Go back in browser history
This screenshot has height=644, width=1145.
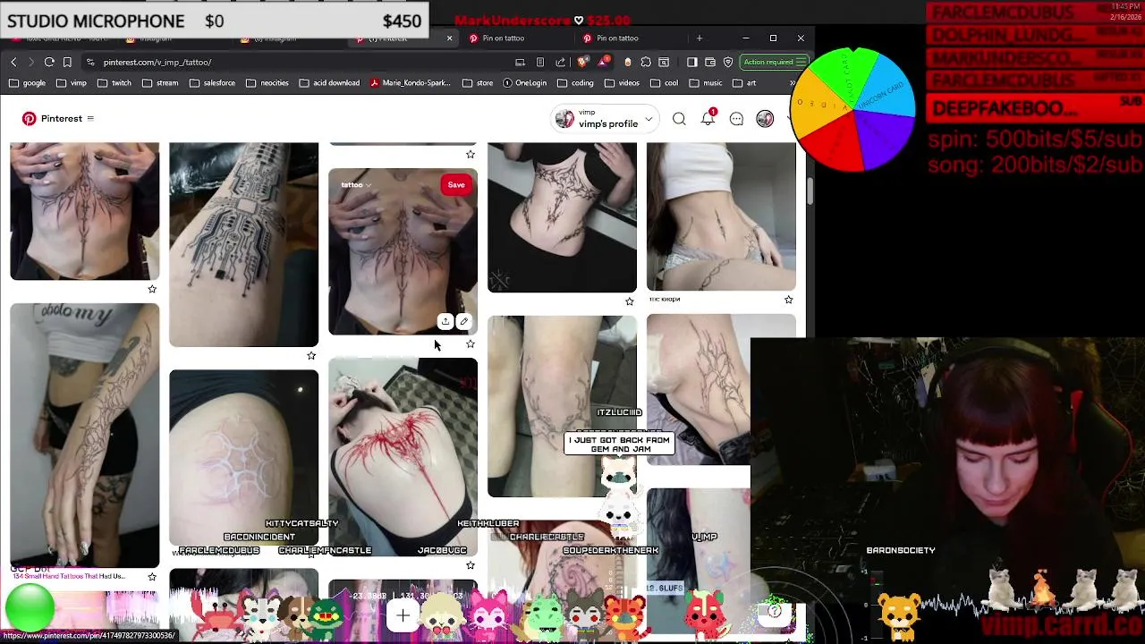[13, 62]
